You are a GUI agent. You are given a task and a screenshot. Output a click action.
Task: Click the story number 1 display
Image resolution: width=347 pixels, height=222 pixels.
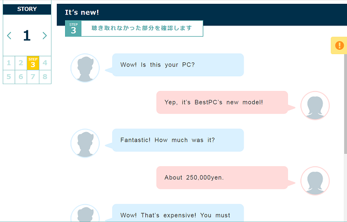pos(27,36)
